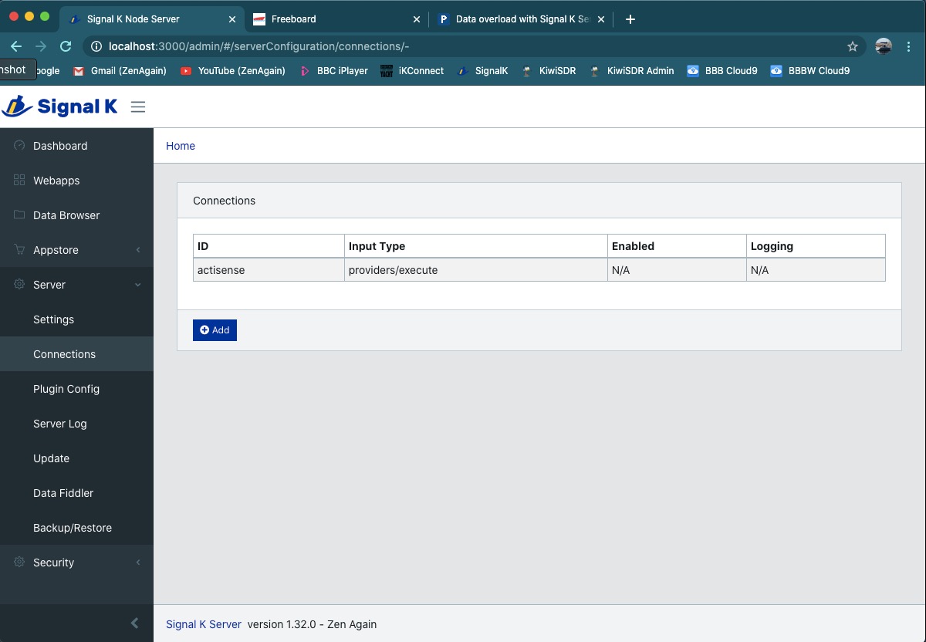Click the Security gear icon
This screenshot has width=926, height=642.
click(x=19, y=563)
